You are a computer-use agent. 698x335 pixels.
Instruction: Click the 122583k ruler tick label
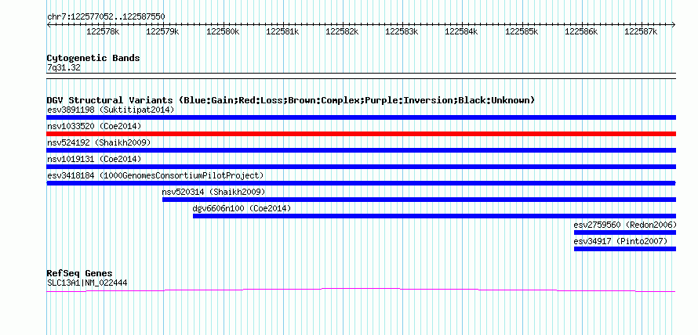point(402,31)
